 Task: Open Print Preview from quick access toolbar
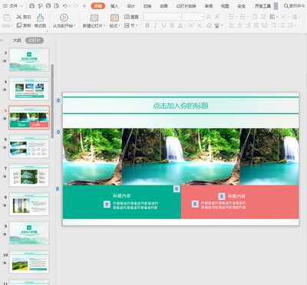[57, 5]
